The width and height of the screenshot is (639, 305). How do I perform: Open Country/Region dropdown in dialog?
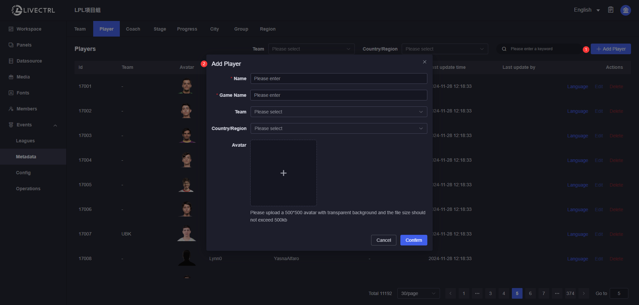[x=338, y=128]
